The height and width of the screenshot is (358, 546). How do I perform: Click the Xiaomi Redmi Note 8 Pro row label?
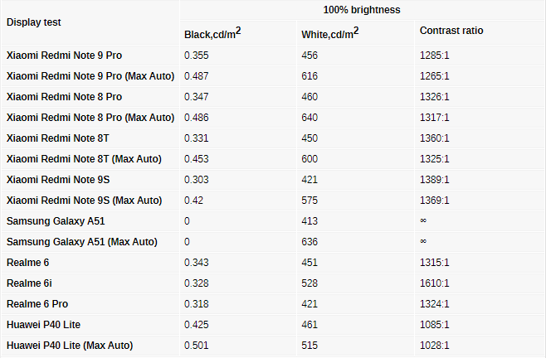point(64,97)
